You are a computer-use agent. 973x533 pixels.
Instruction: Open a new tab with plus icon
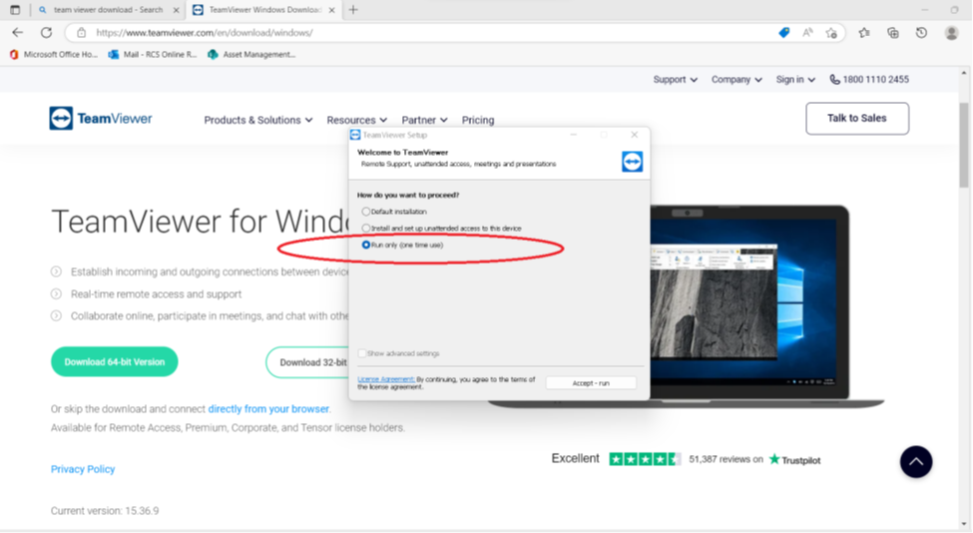pyautogui.click(x=353, y=9)
